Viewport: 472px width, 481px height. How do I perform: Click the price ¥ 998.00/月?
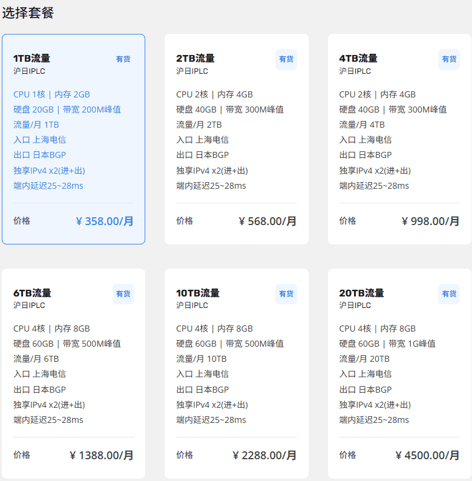coord(430,221)
